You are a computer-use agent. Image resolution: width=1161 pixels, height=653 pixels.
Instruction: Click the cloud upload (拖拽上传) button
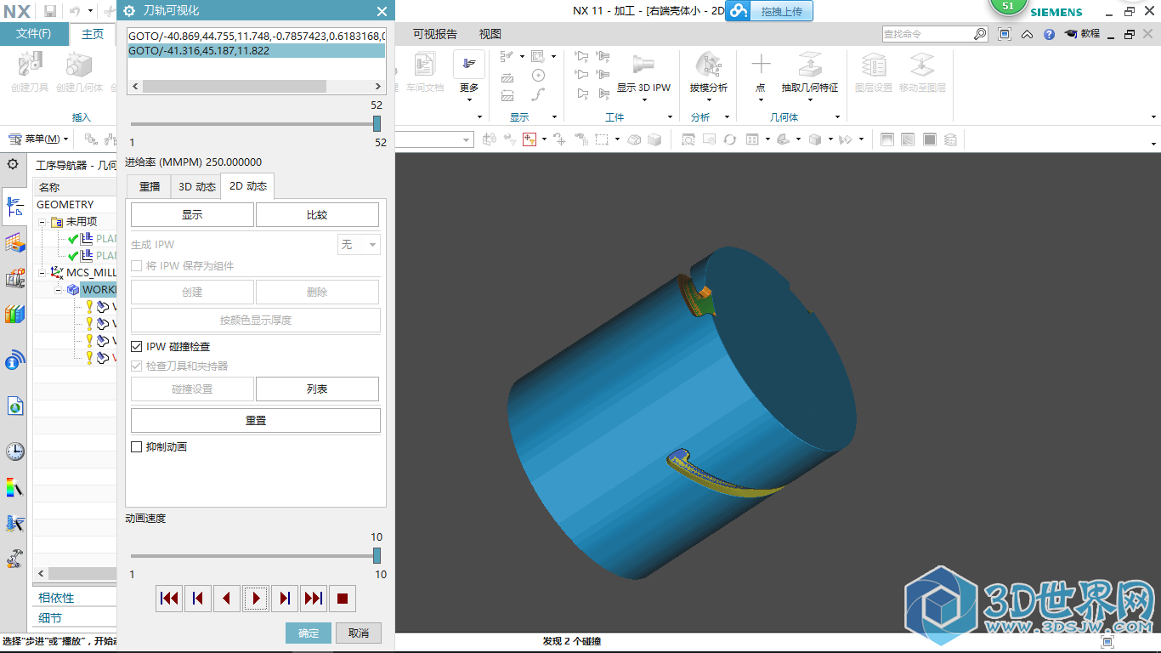(x=769, y=10)
